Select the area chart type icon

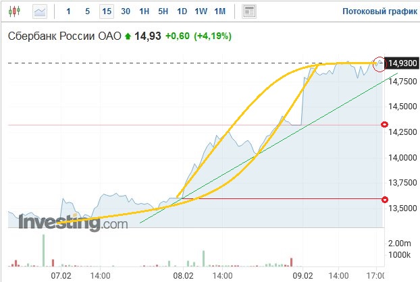tap(40, 11)
